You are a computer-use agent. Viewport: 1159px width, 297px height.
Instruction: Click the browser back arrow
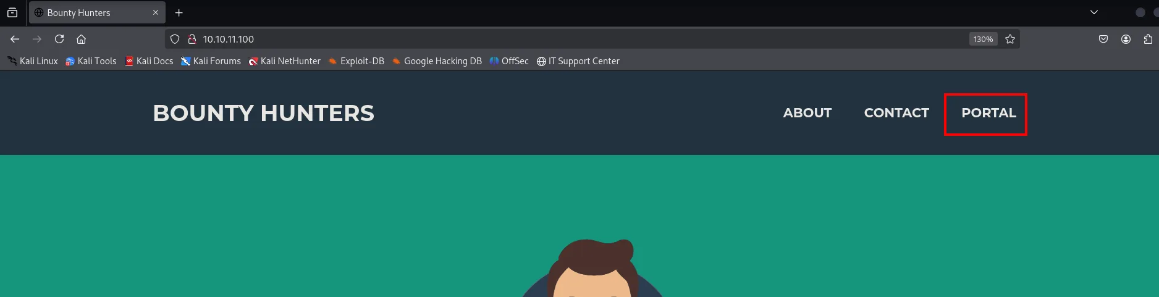point(15,39)
